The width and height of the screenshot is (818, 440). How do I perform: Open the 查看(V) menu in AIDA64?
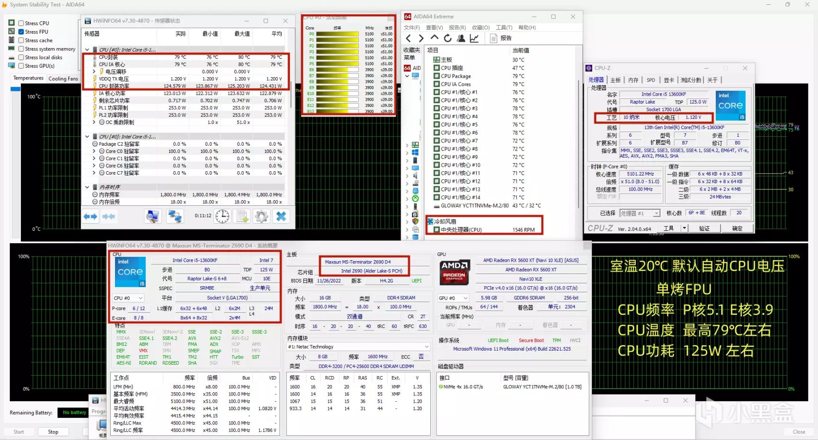(x=434, y=27)
